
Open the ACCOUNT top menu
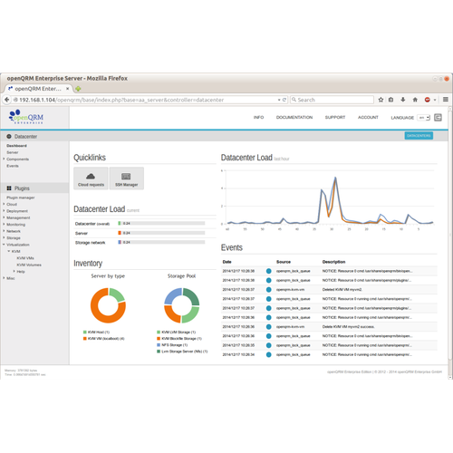(368, 117)
